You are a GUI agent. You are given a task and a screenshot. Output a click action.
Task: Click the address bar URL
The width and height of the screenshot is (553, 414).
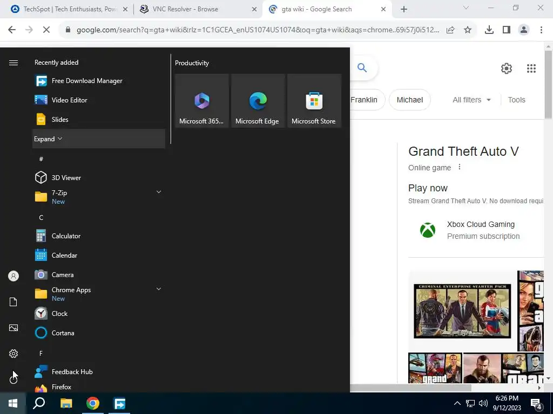(x=258, y=30)
